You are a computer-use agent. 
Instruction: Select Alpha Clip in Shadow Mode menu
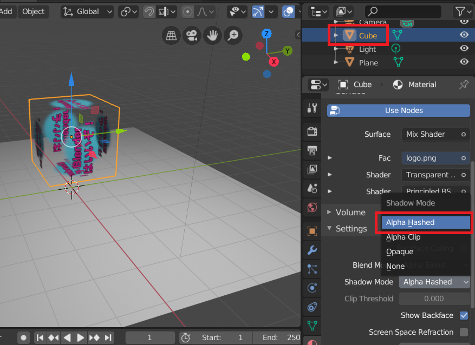(426, 237)
